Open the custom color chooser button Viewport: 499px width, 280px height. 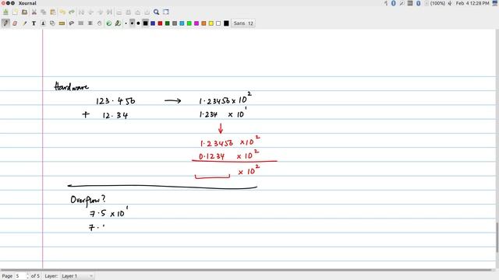(226, 23)
